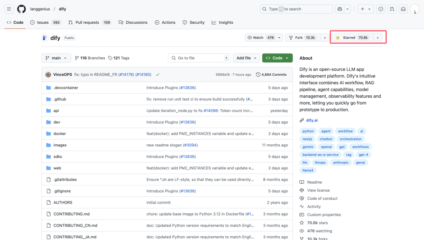
Task: Open the create new plus menu
Action: (x=365, y=9)
